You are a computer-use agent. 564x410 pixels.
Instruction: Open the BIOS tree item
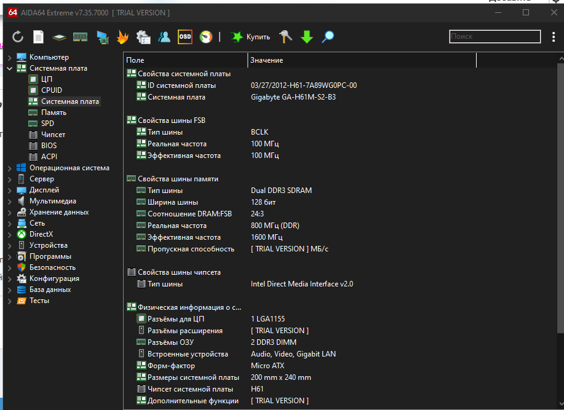pyautogui.click(x=49, y=146)
